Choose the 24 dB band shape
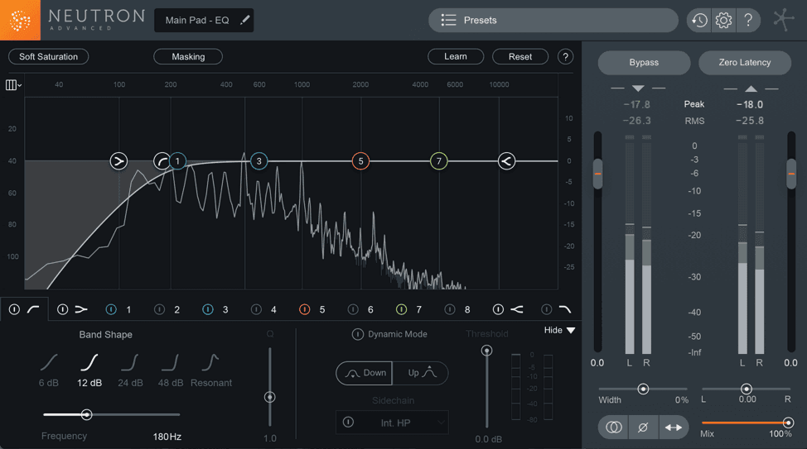 [x=130, y=370]
